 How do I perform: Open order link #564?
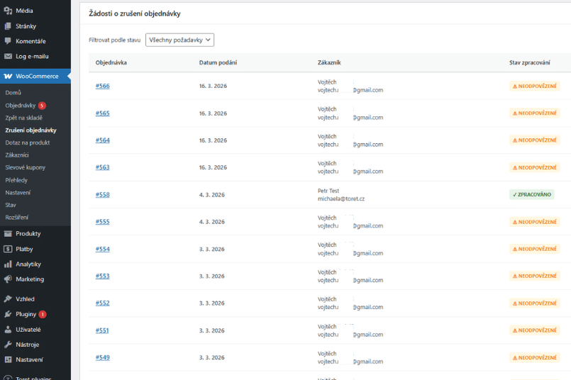(103, 140)
